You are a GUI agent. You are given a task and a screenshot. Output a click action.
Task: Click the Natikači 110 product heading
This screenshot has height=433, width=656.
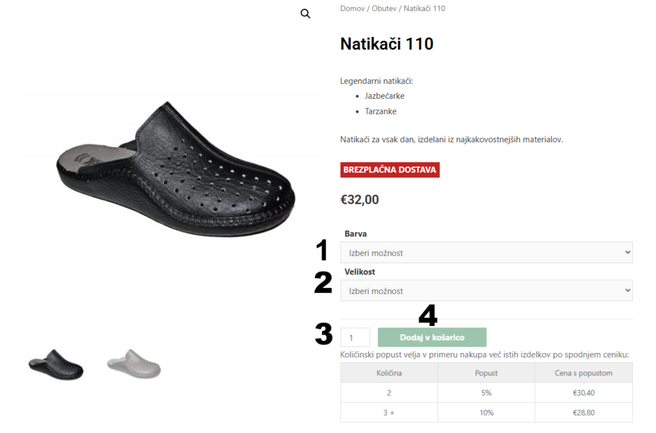387,44
